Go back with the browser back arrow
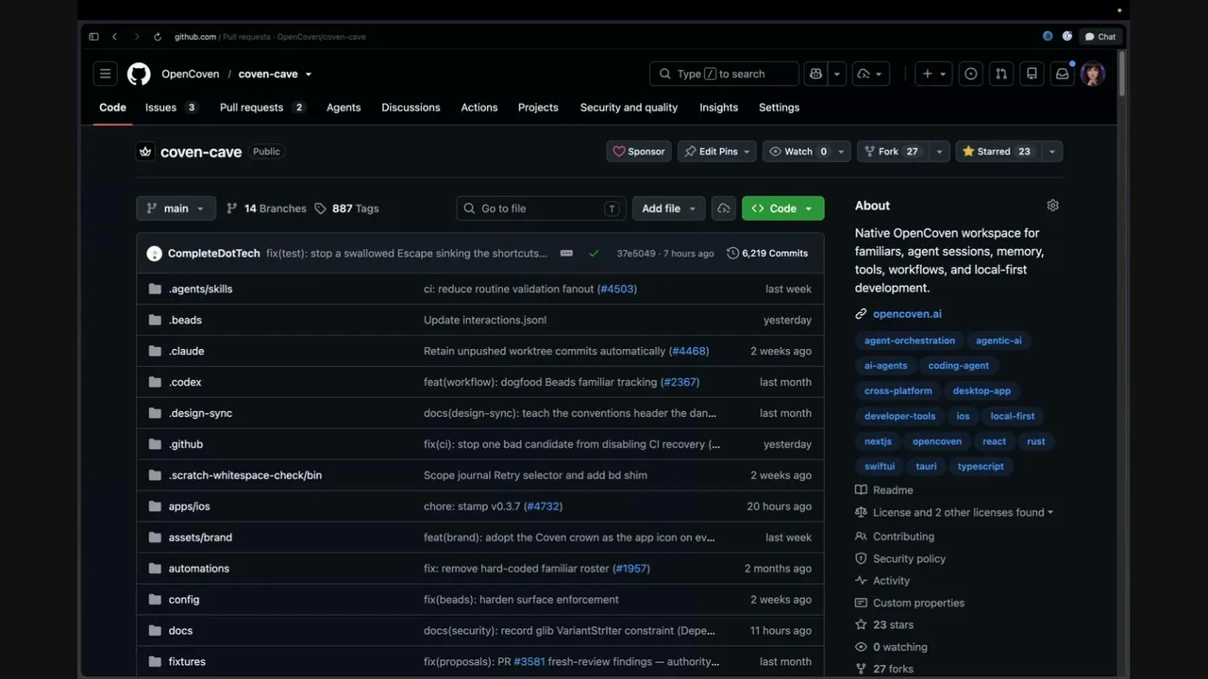 pyautogui.click(x=114, y=37)
